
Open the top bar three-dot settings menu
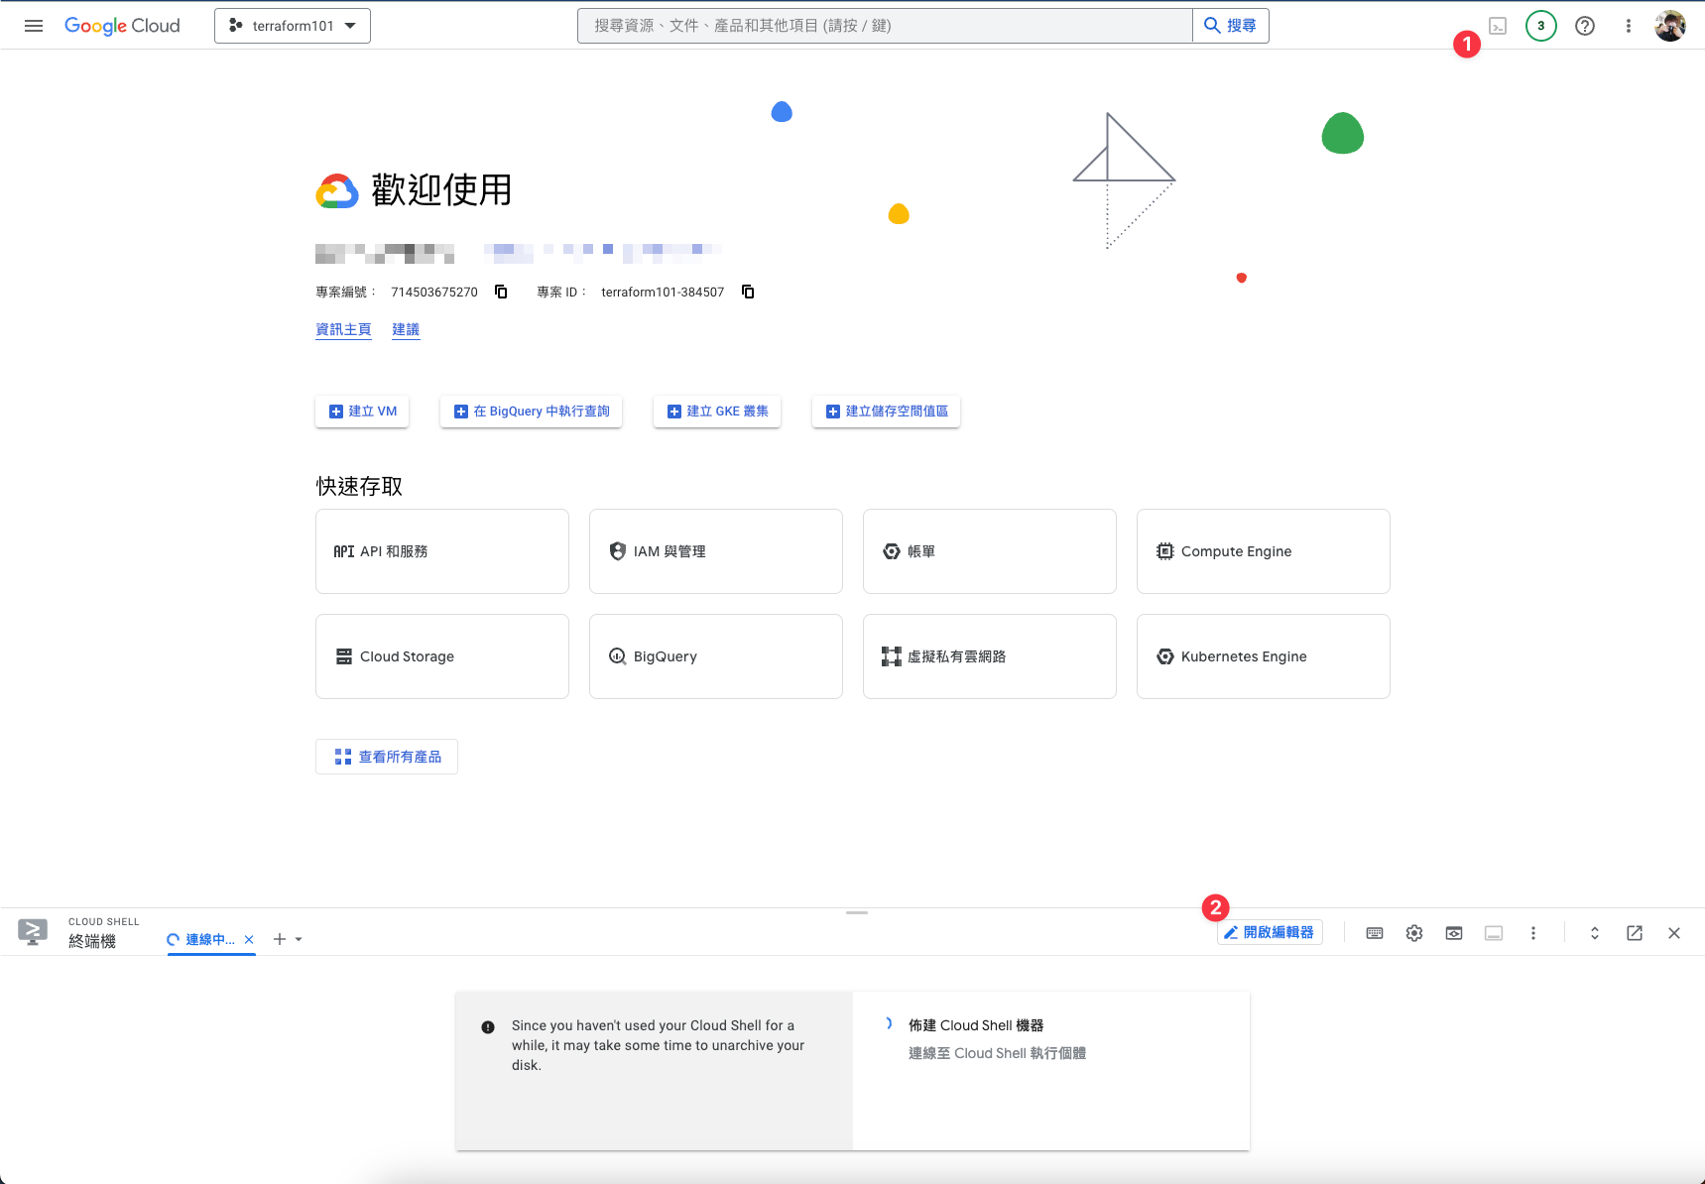point(1629,26)
